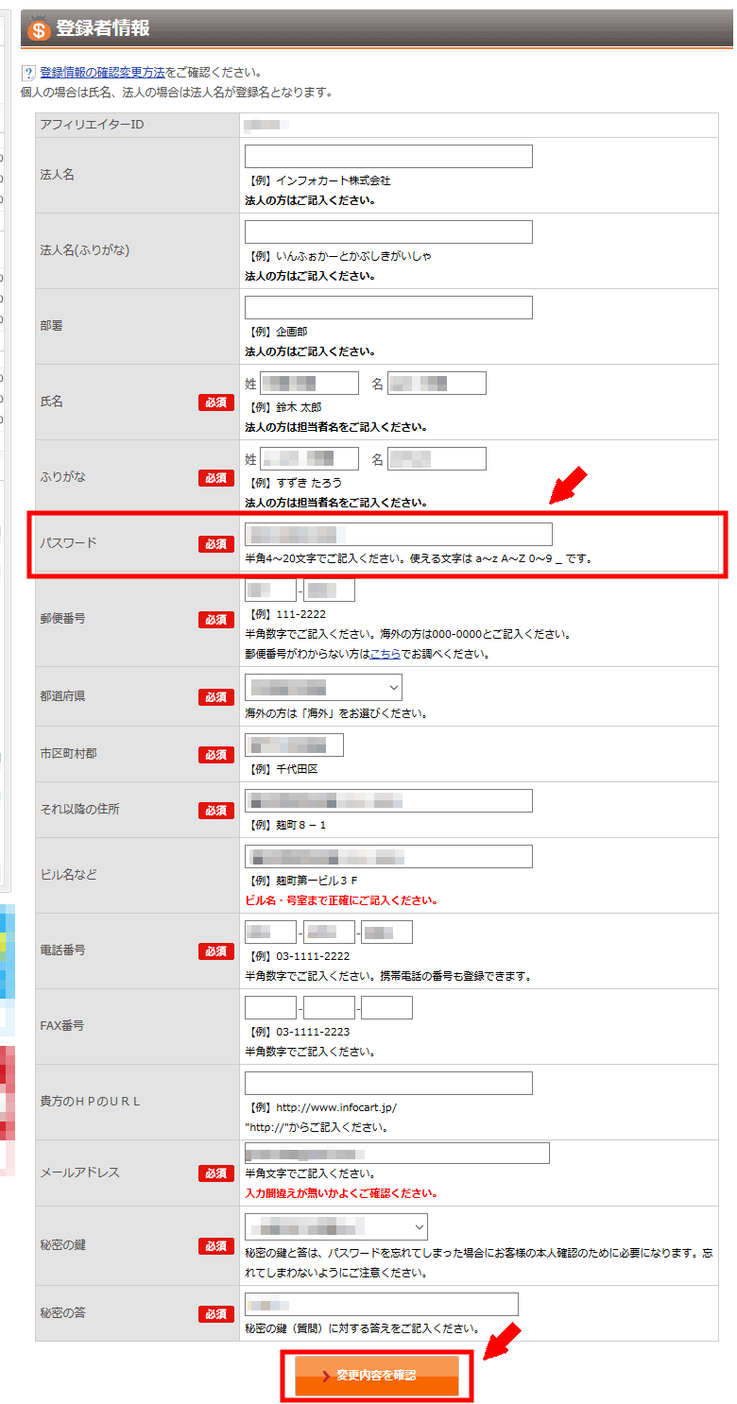Click the 【例】03-1111-2222 example text
Screen dimensions: 737x1404
click(x=297, y=956)
